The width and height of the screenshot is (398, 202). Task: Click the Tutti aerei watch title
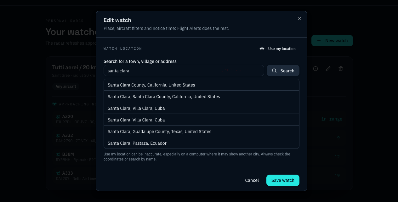coord(74,67)
